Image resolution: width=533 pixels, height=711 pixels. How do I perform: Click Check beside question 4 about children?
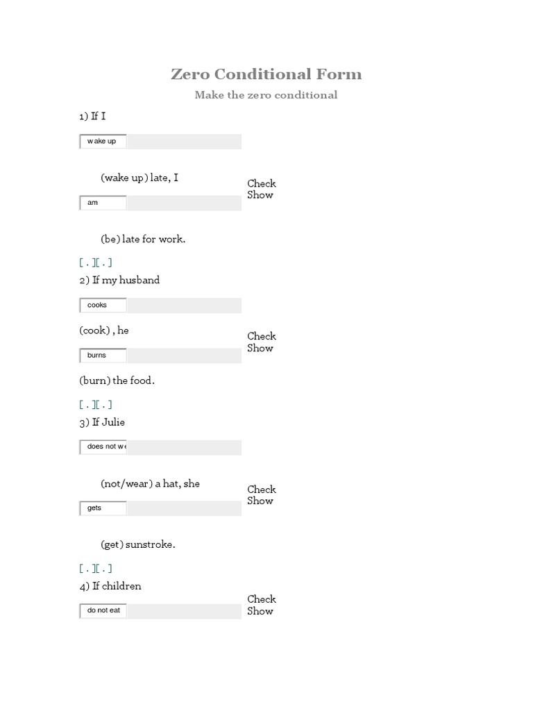click(x=262, y=599)
